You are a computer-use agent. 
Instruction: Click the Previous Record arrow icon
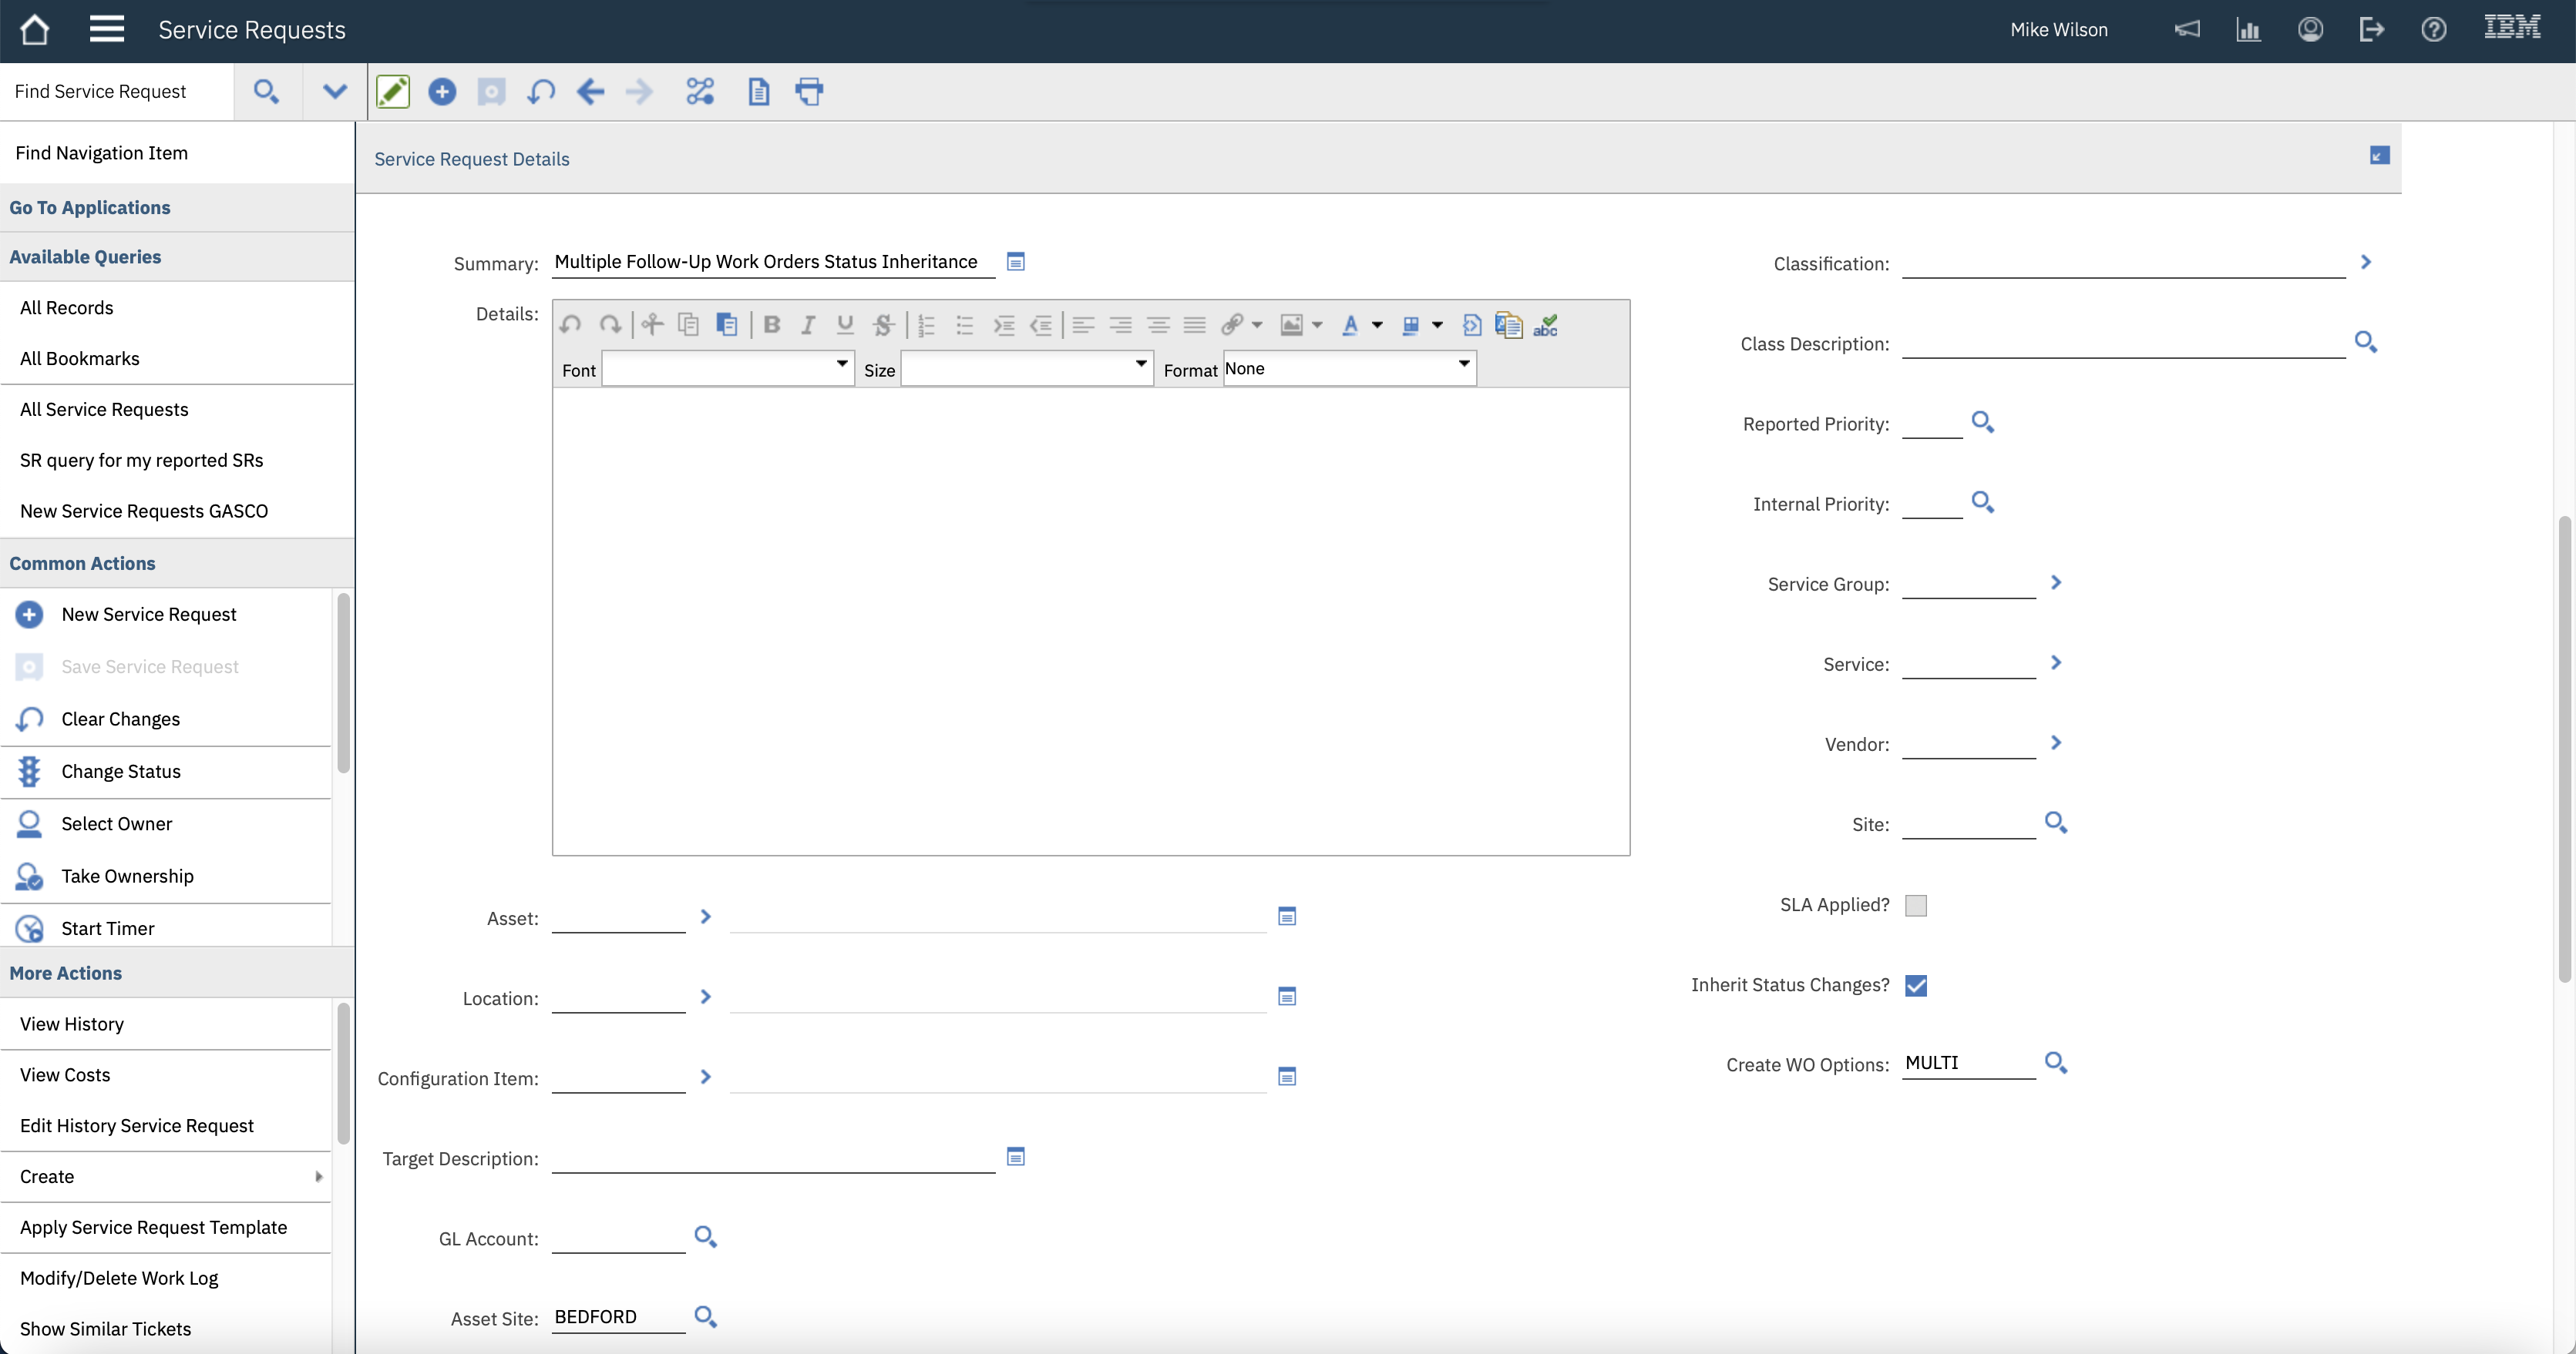(x=590, y=92)
